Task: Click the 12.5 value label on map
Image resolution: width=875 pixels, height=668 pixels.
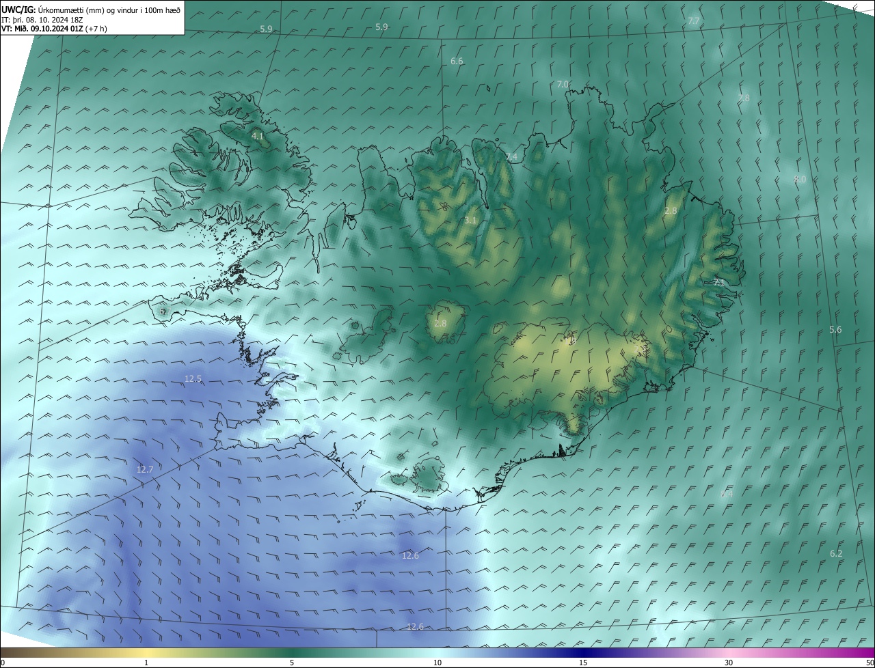Action: coord(193,379)
